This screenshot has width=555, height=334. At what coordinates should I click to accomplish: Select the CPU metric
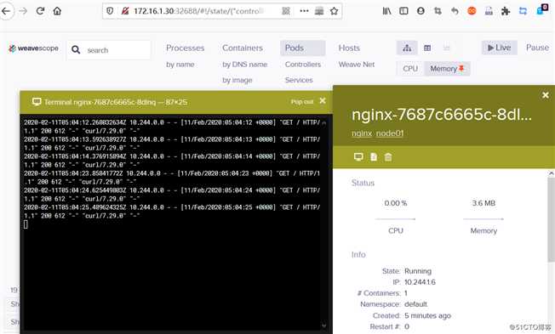(x=410, y=69)
